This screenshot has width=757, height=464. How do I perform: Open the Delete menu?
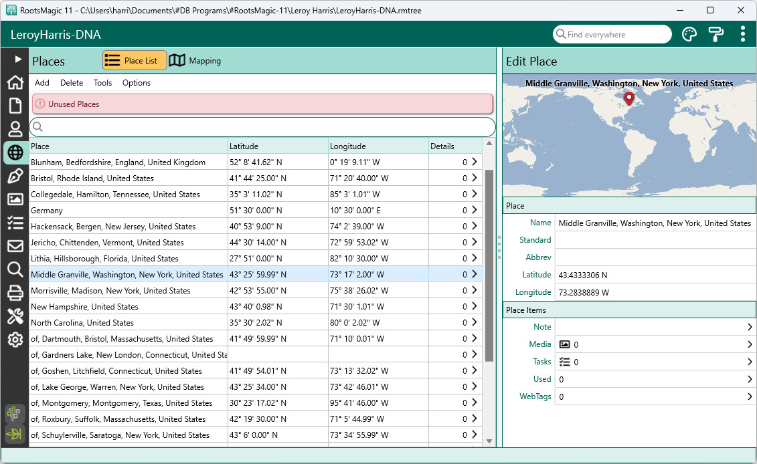coord(72,83)
